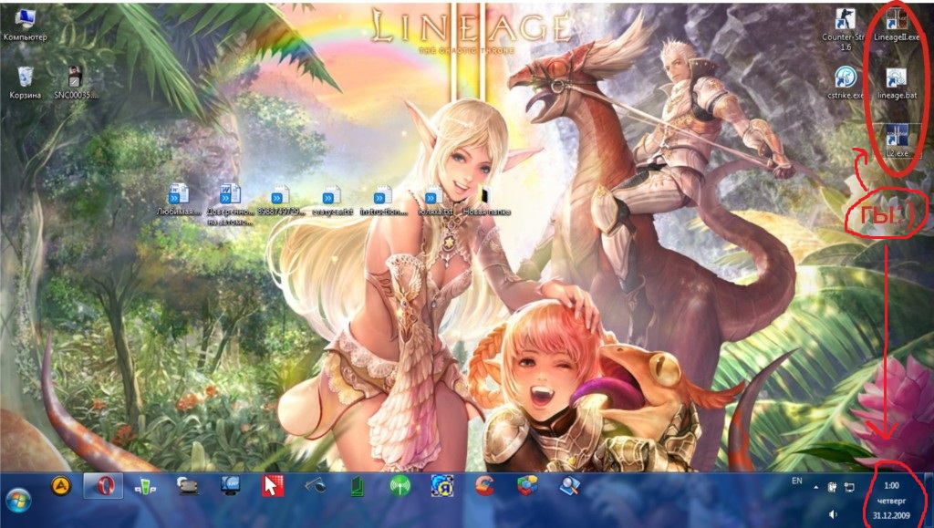Select the Новая папка folder
Viewport: 934px width, 528px height.
487,200
